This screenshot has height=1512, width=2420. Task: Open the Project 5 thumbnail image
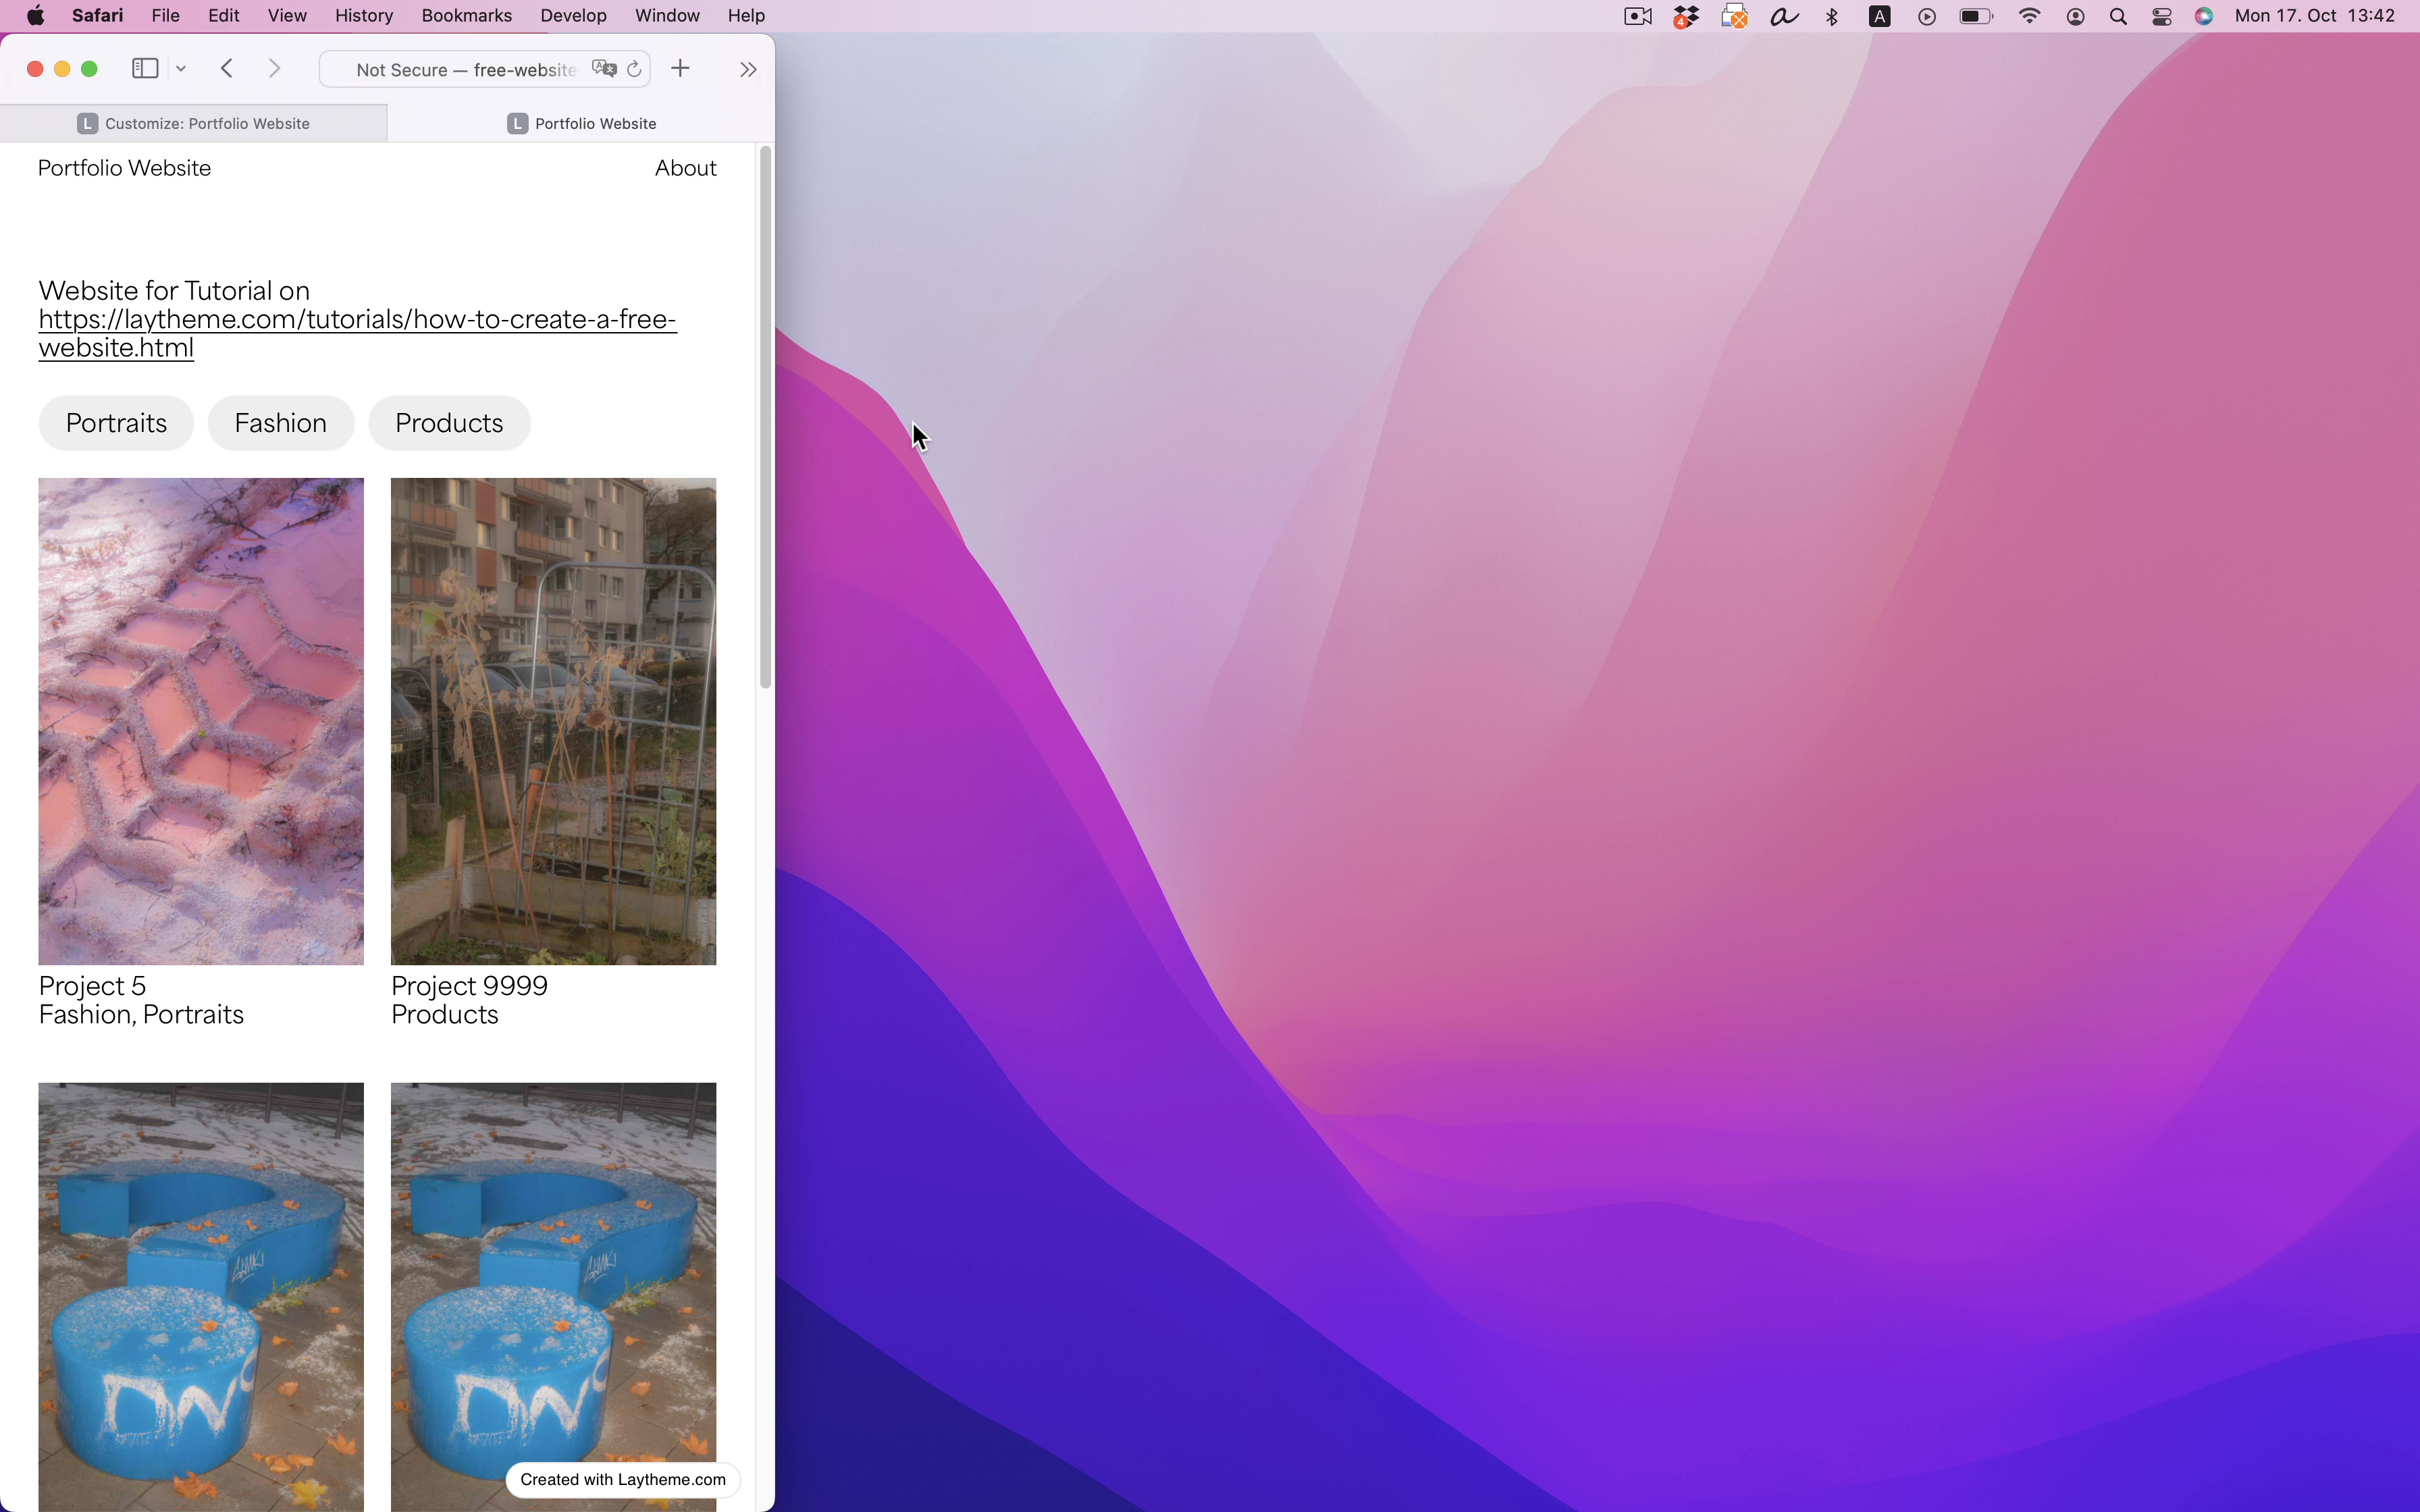click(201, 721)
